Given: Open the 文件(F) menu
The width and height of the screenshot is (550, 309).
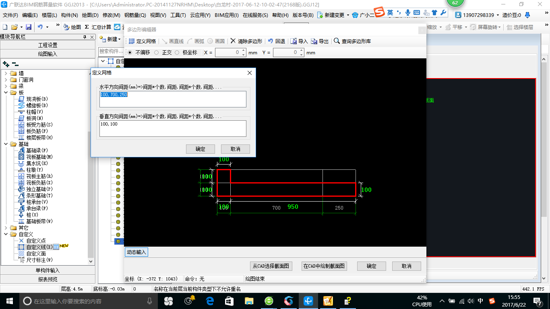Looking at the screenshot, I should pos(10,15).
